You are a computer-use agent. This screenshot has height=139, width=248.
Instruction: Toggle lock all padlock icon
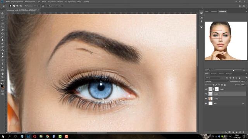pos(225,85)
